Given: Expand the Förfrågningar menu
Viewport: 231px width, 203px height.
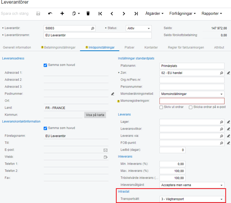Looking at the screenshot, I should click(x=182, y=13).
